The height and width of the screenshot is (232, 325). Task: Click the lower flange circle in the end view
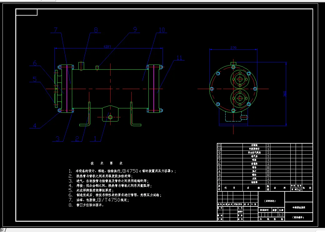pyautogui.click(x=240, y=98)
